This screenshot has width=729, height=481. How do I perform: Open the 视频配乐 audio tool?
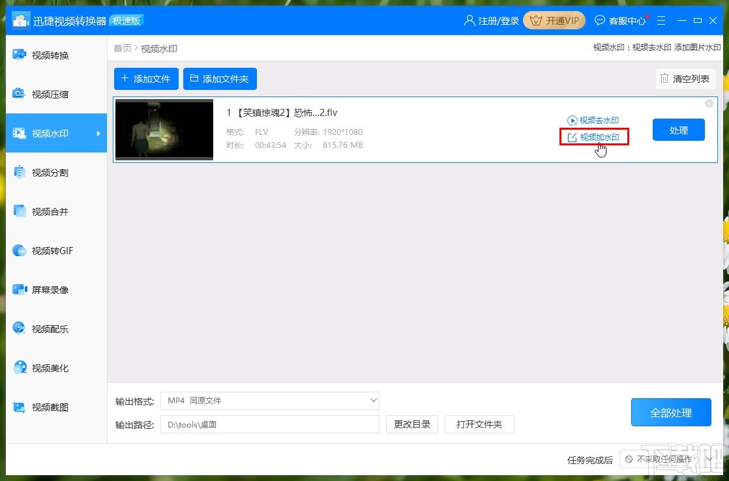pos(56,328)
